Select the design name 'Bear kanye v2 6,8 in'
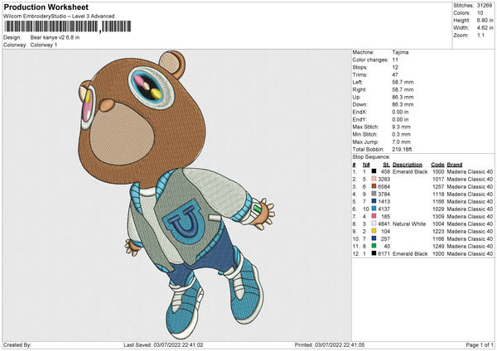 [55, 37]
